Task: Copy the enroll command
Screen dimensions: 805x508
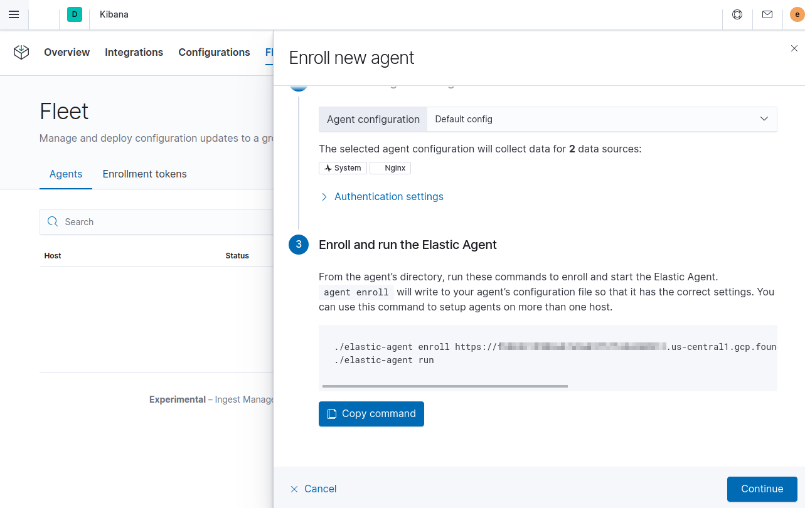Action: (x=371, y=413)
